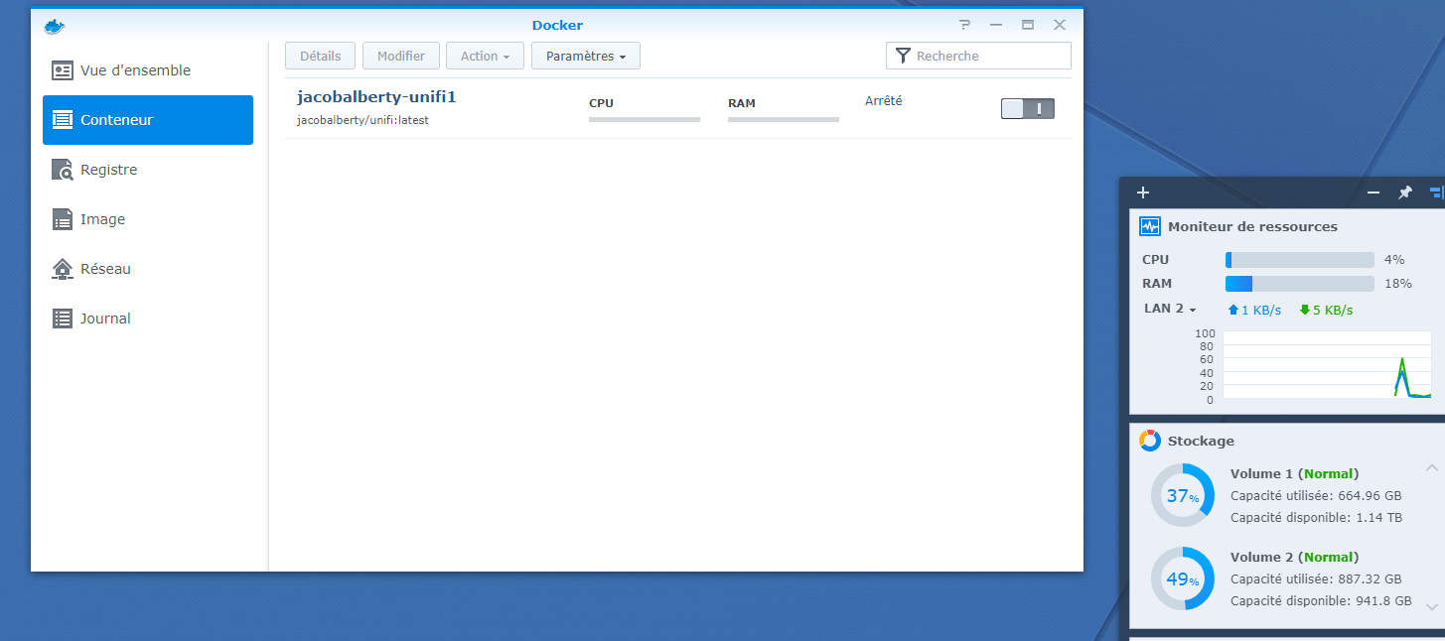Open the Action dropdown
The width and height of the screenshot is (1445, 641).
click(x=485, y=56)
